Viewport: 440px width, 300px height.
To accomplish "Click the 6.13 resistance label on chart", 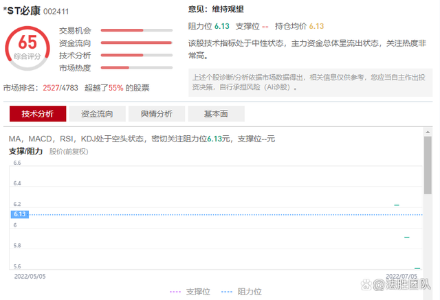I will (x=20, y=214).
